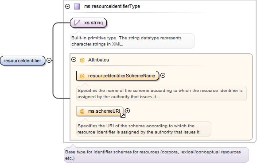The width and height of the screenshot is (257, 164).
Task: Click the purple complex type square icon
Action: point(77,6)
